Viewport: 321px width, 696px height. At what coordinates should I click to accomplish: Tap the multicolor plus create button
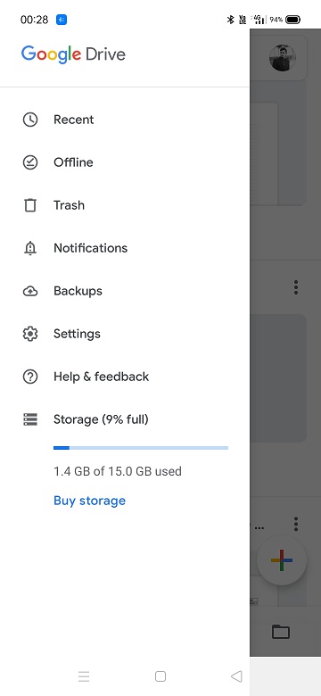pos(282,560)
